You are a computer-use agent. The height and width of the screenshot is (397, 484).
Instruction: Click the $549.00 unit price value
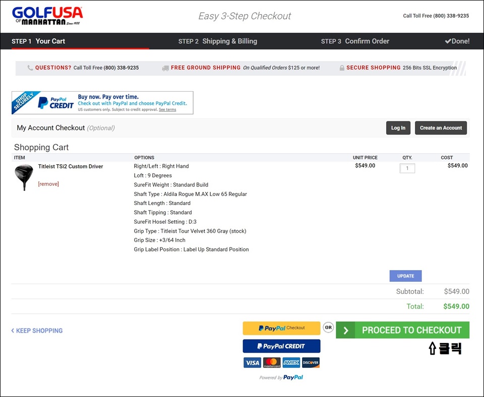tap(365, 166)
